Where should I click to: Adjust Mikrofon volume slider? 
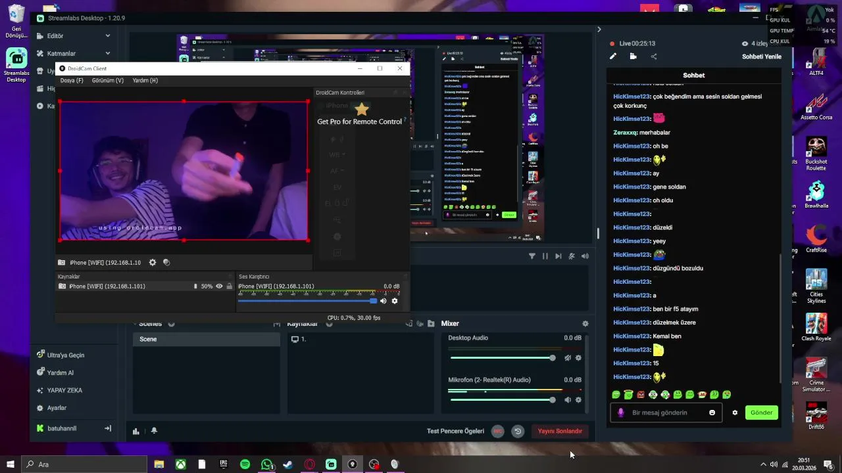coord(503,400)
